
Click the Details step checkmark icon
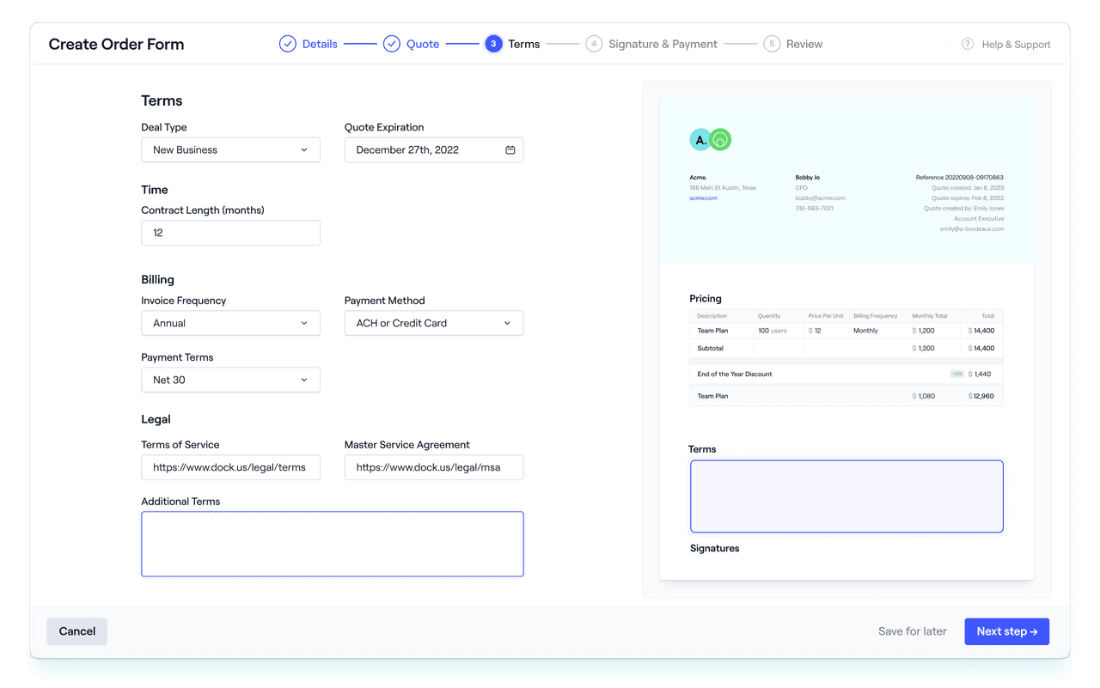click(287, 43)
